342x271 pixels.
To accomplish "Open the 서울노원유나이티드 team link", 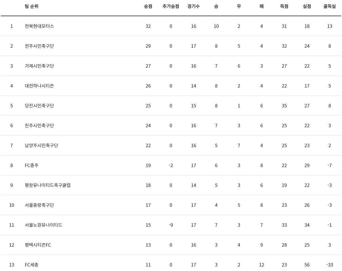I will (x=43, y=225).
